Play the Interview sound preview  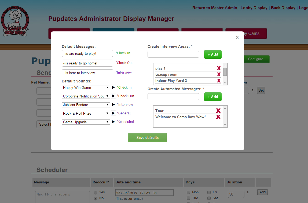(x=113, y=104)
